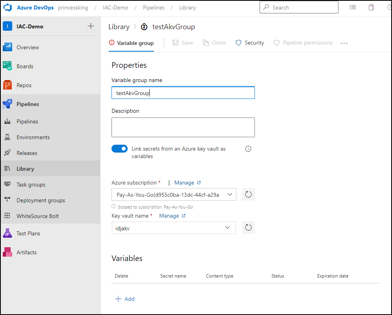Toggle Link secrets from Azure key vault
Viewport: 392px width, 315px height.
pos(119,149)
